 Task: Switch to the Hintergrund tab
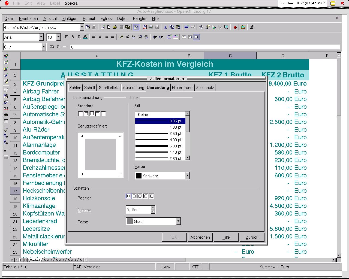coord(182,87)
